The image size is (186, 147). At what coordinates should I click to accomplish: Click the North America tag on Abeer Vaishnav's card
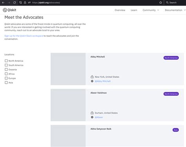[x=171, y=94]
